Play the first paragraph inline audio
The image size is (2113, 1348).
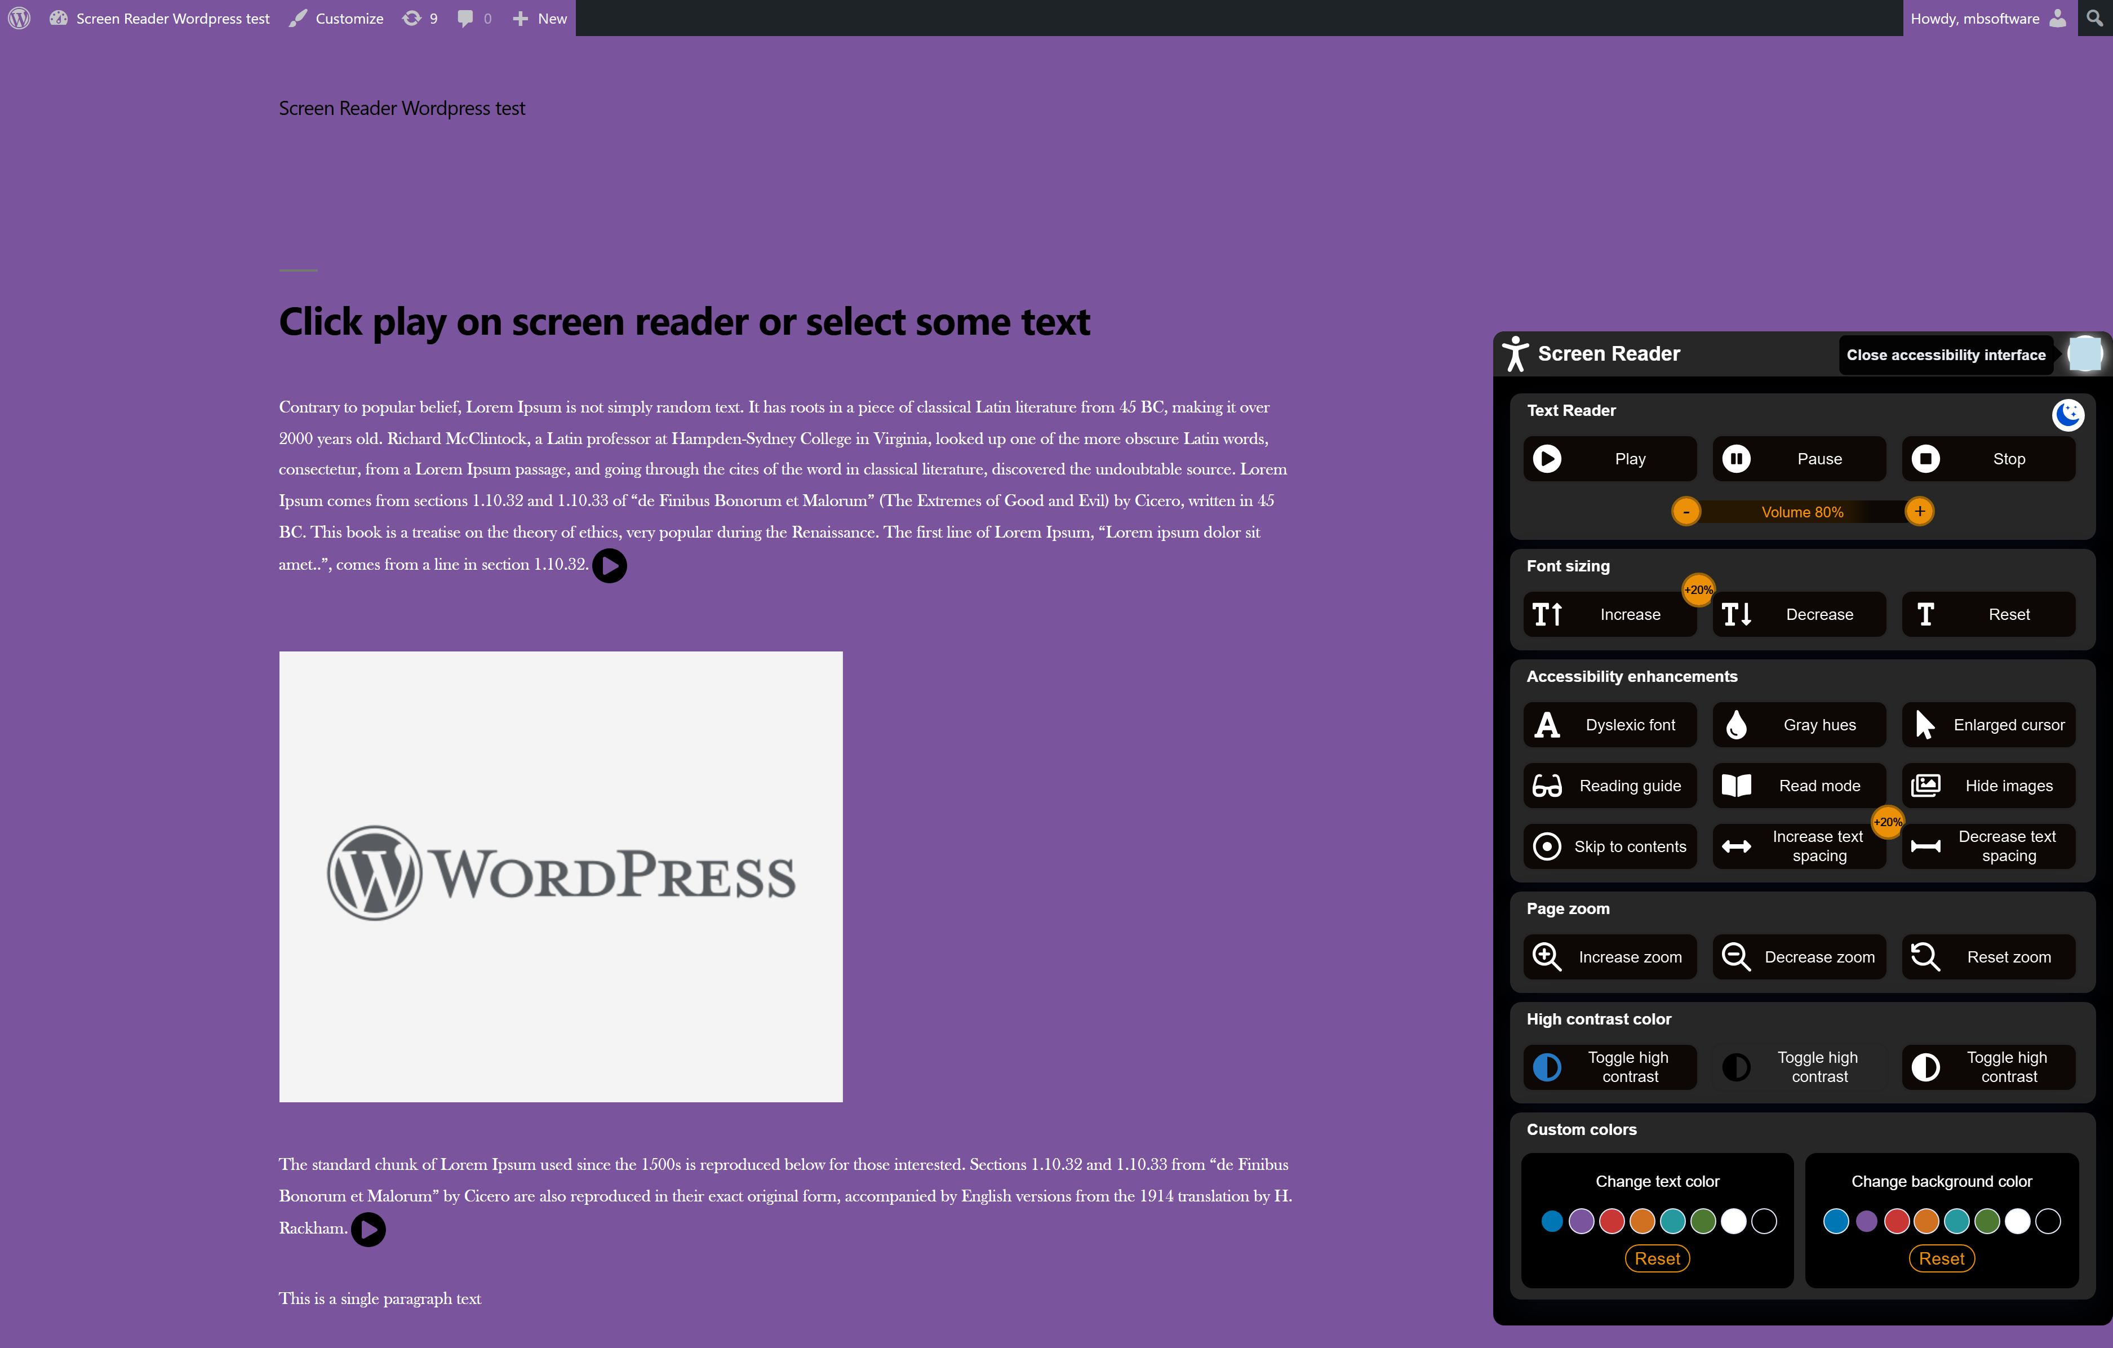[x=609, y=566]
